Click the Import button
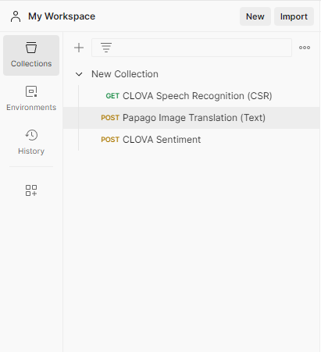This screenshot has width=321, height=352. point(294,16)
